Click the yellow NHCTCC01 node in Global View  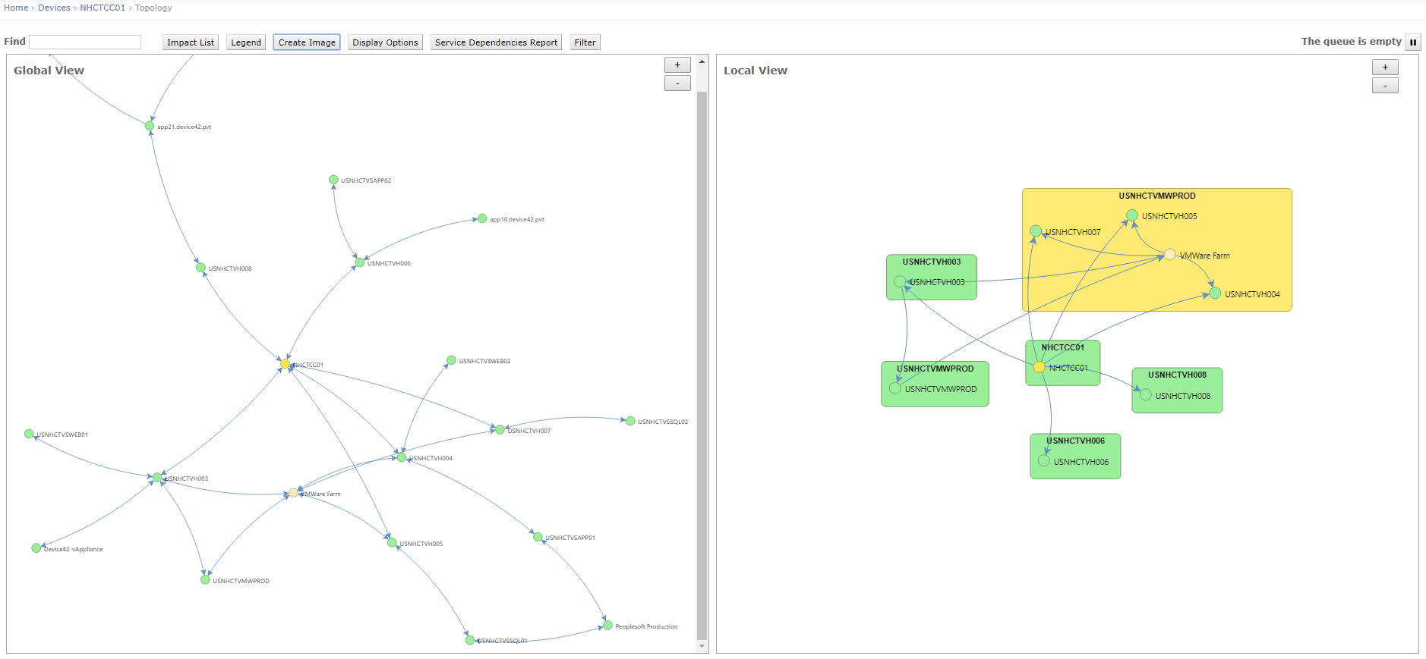(x=285, y=364)
